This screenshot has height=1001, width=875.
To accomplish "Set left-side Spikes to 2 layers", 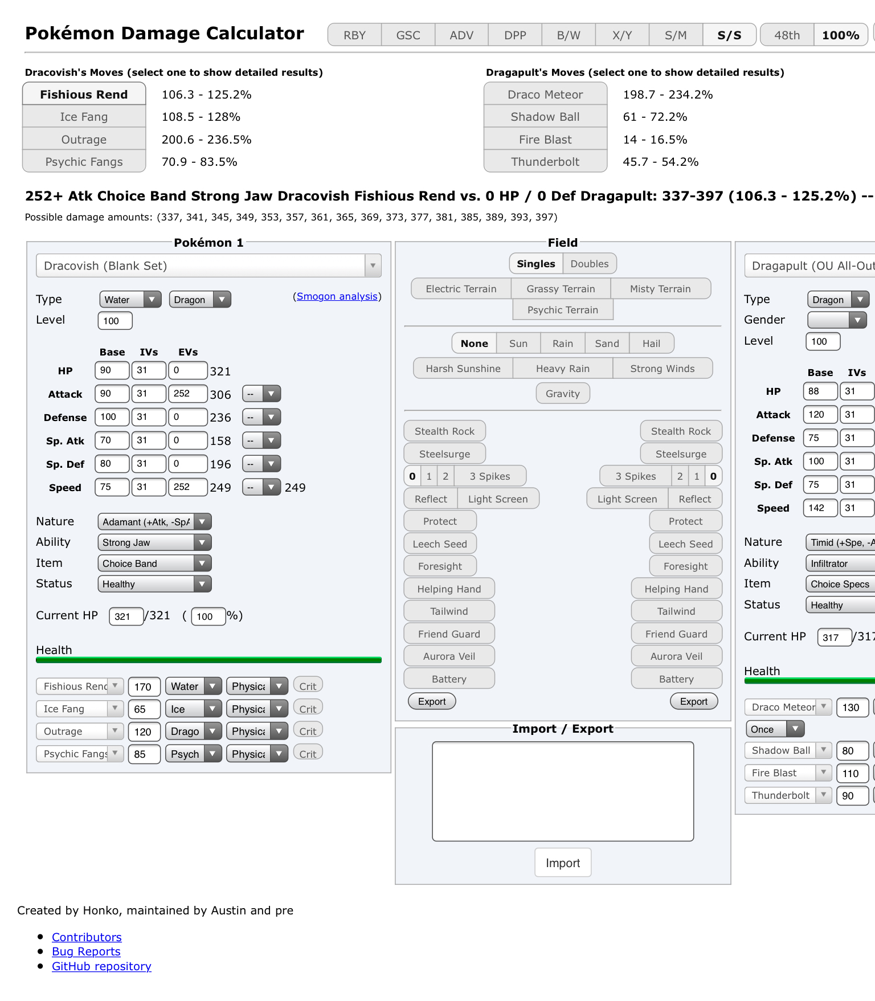I will pos(445,476).
